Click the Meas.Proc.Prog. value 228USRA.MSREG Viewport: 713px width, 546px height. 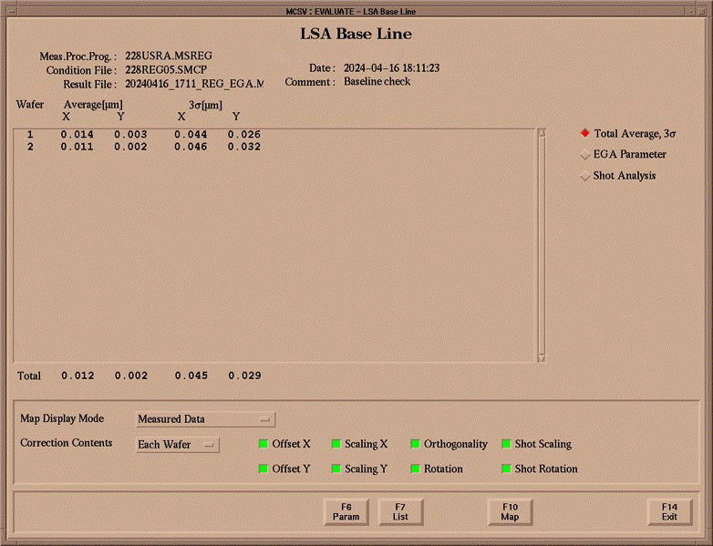pyautogui.click(x=169, y=56)
